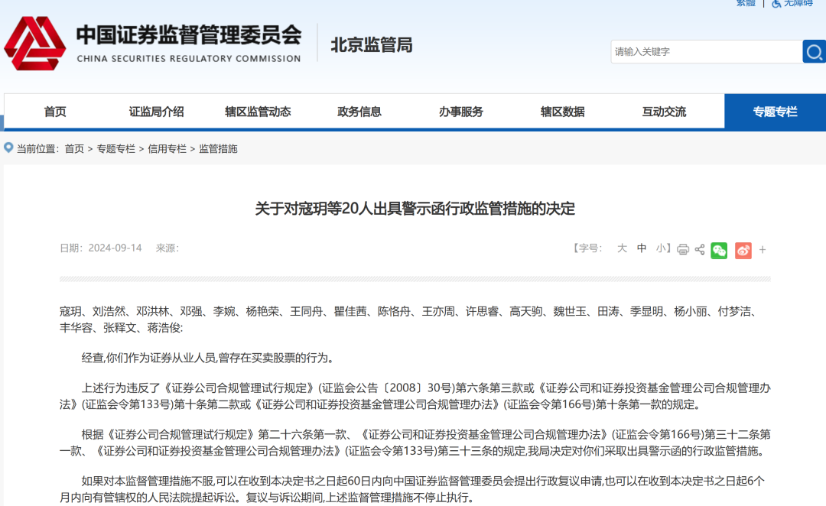Select 中 for medium font size

click(642, 248)
